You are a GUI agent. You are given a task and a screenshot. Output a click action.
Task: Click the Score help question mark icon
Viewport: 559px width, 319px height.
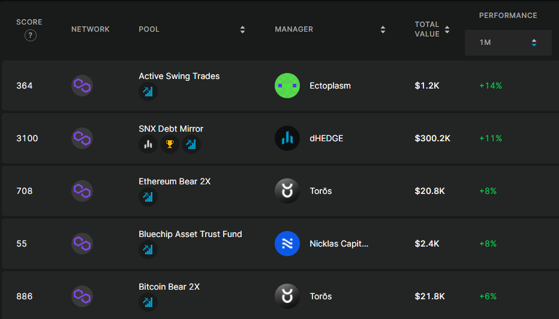(31, 35)
